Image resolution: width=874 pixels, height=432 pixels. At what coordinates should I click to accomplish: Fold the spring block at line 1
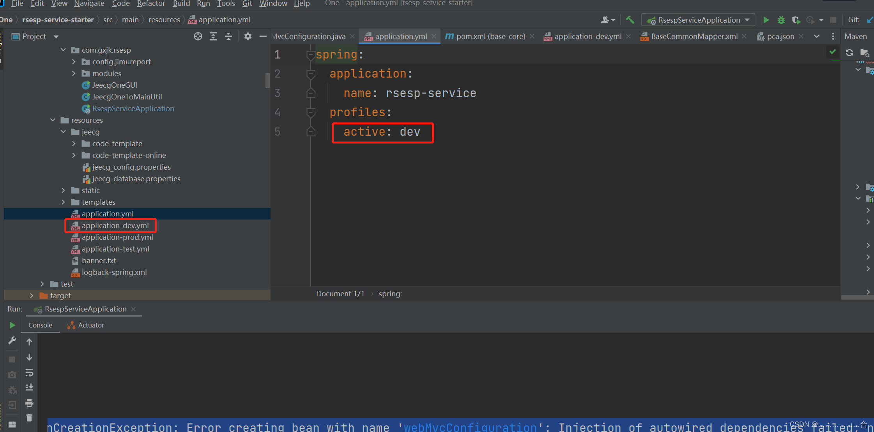tap(311, 55)
